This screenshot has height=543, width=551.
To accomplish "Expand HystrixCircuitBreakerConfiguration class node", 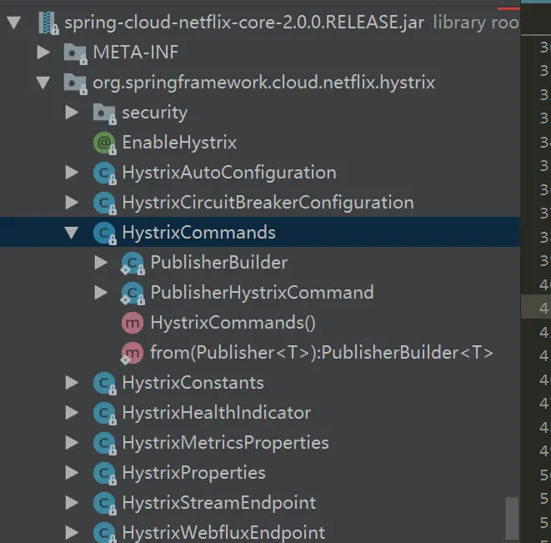I will (72, 202).
